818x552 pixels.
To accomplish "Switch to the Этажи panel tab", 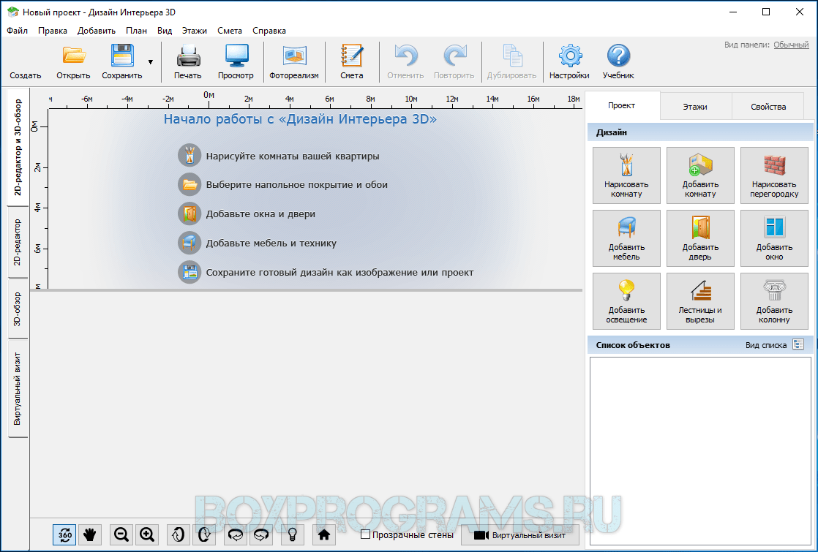I will (x=695, y=106).
